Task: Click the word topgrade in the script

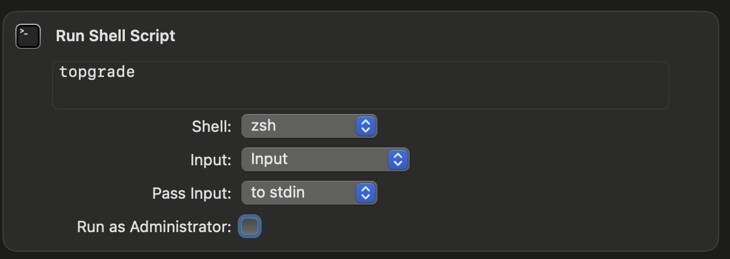Action: coord(97,73)
